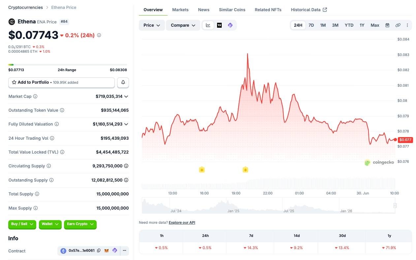Viewport: 416px width, 260px height.
Task: Open info icon next to 24 Hour Trading Vol
Action: click(52, 138)
